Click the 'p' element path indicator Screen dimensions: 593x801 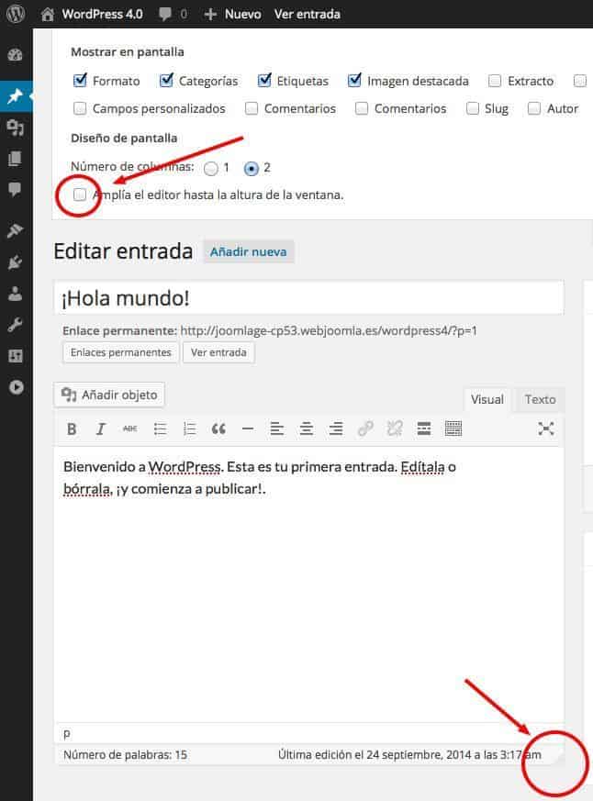pyautogui.click(x=66, y=734)
